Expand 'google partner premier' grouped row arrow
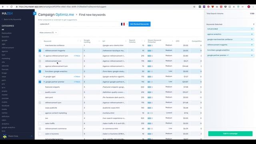Image resolution: width=256 pixels, height=144 pixels. pos(44,82)
